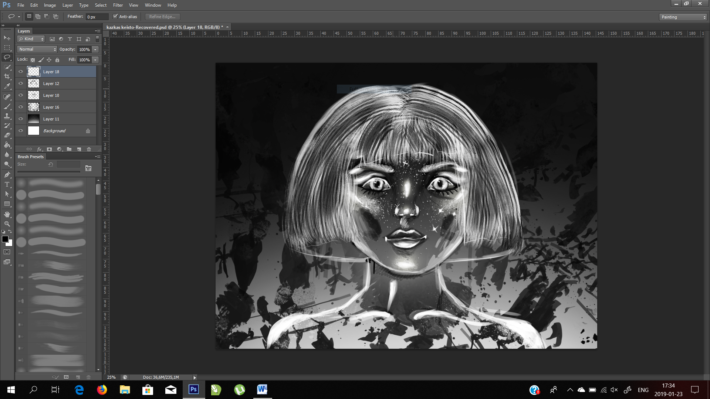This screenshot has height=399, width=710.
Task: Click the create new layer icon
Action: [79, 149]
